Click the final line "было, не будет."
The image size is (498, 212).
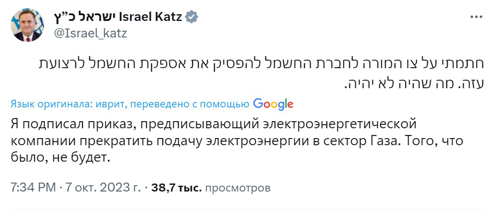click(x=59, y=158)
